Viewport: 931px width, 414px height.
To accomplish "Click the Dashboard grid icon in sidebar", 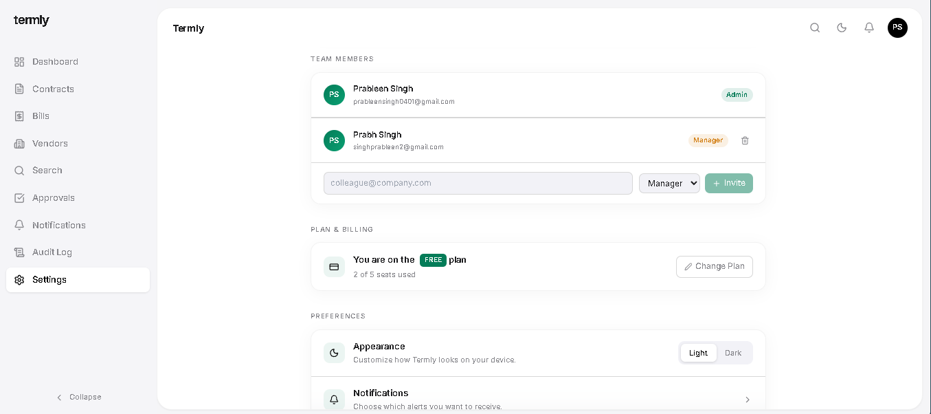I will (x=19, y=62).
